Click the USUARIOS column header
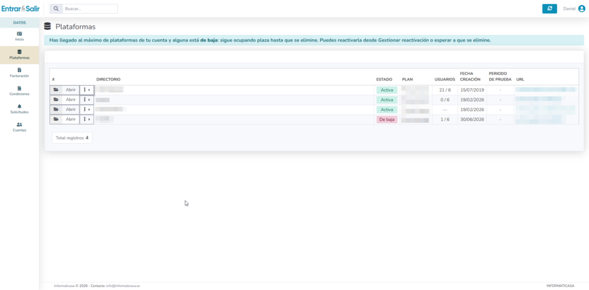This screenshot has width=589, height=290. click(445, 79)
